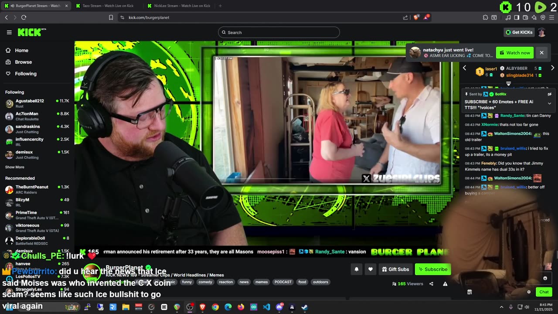Screen dimensions: 558x314
Task: Click the Get KICKs button
Action: click(x=519, y=32)
